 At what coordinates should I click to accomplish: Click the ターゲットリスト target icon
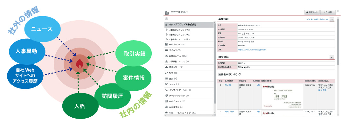pos(166,96)
